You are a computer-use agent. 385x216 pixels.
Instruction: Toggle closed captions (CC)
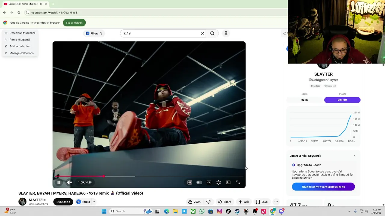point(209,182)
